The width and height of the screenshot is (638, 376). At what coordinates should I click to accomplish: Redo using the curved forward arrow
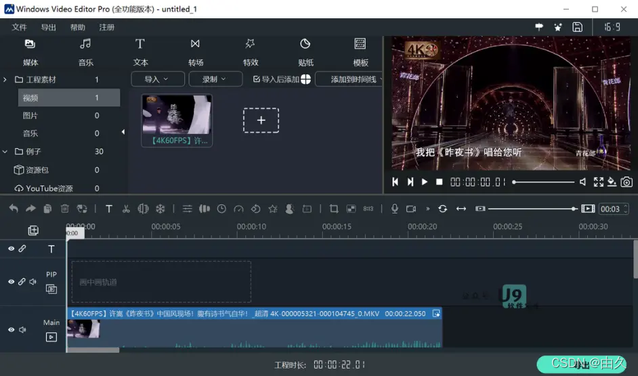pos(30,208)
